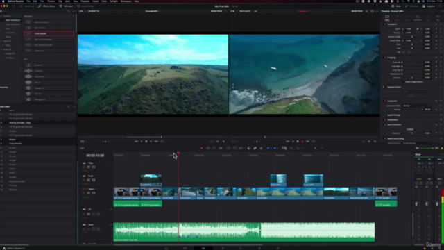This screenshot has width=444, height=250.
Task: Click the timeline playhead marker
Action: tap(178, 153)
